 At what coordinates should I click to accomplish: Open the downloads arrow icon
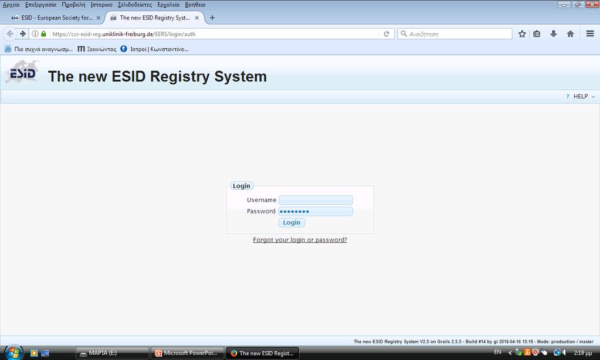coord(553,33)
